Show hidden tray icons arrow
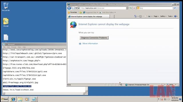 [159, 99]
